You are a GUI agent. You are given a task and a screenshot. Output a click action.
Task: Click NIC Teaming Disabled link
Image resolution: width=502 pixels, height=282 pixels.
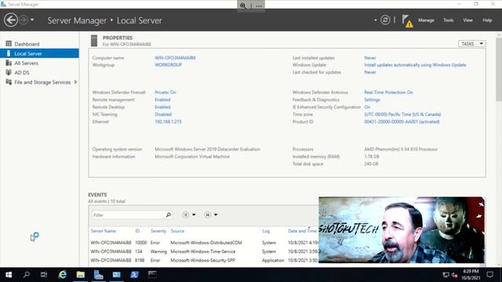[163, 114]
